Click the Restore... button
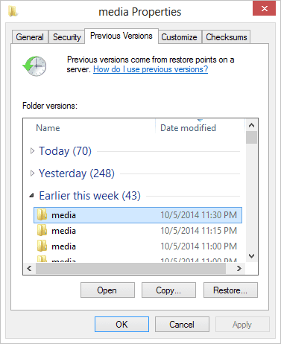This screenshot has height=344, width=281. tap(230, 290)
